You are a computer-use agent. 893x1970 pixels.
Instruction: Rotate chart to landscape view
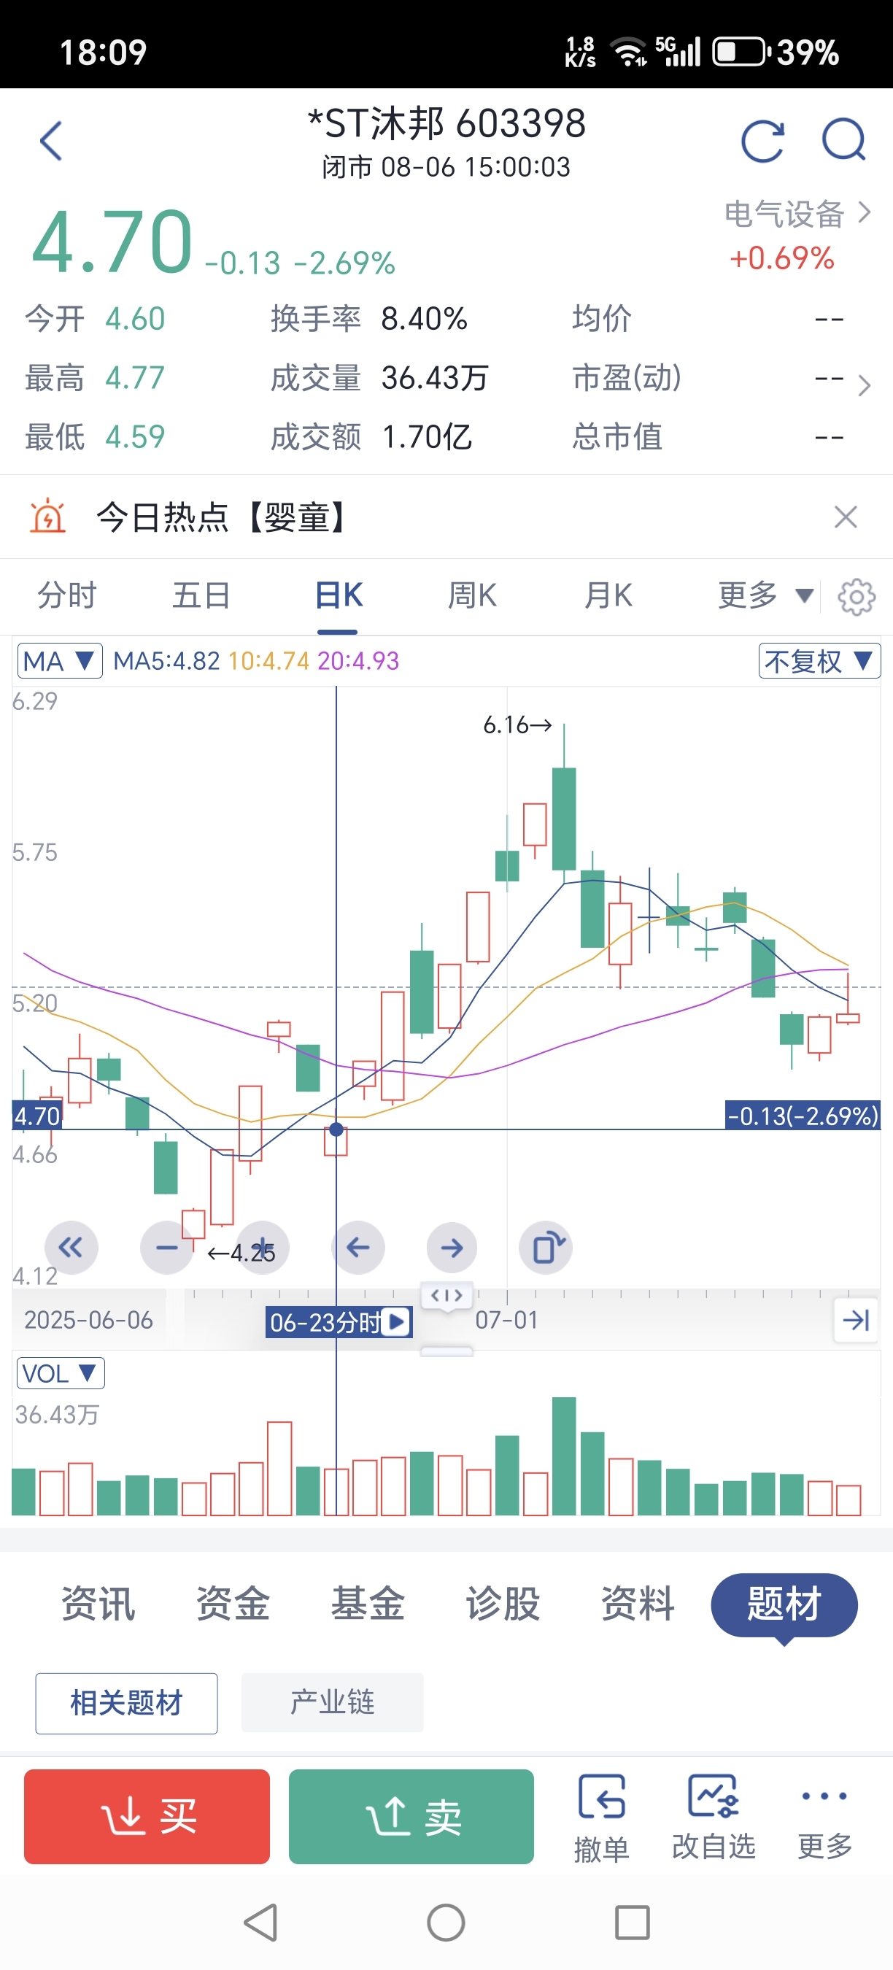[x=546, y=1248]
